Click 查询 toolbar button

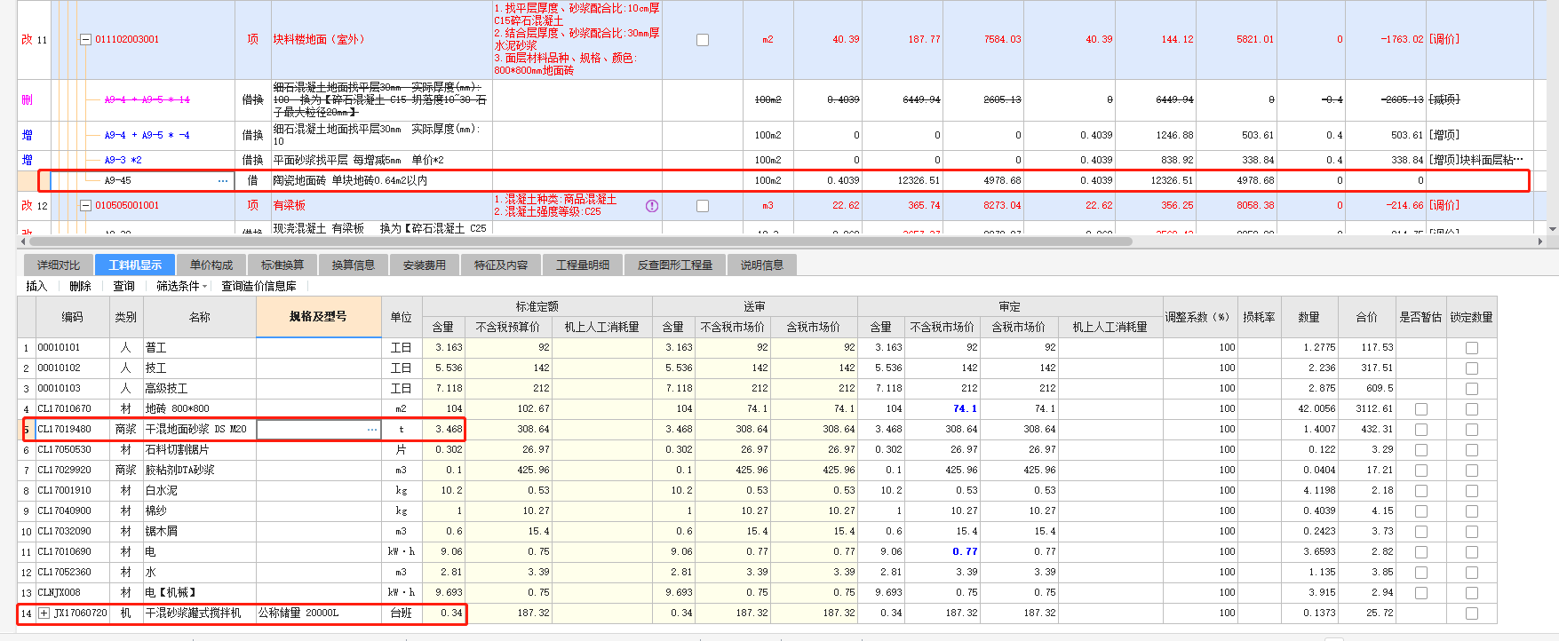(123, 286)
